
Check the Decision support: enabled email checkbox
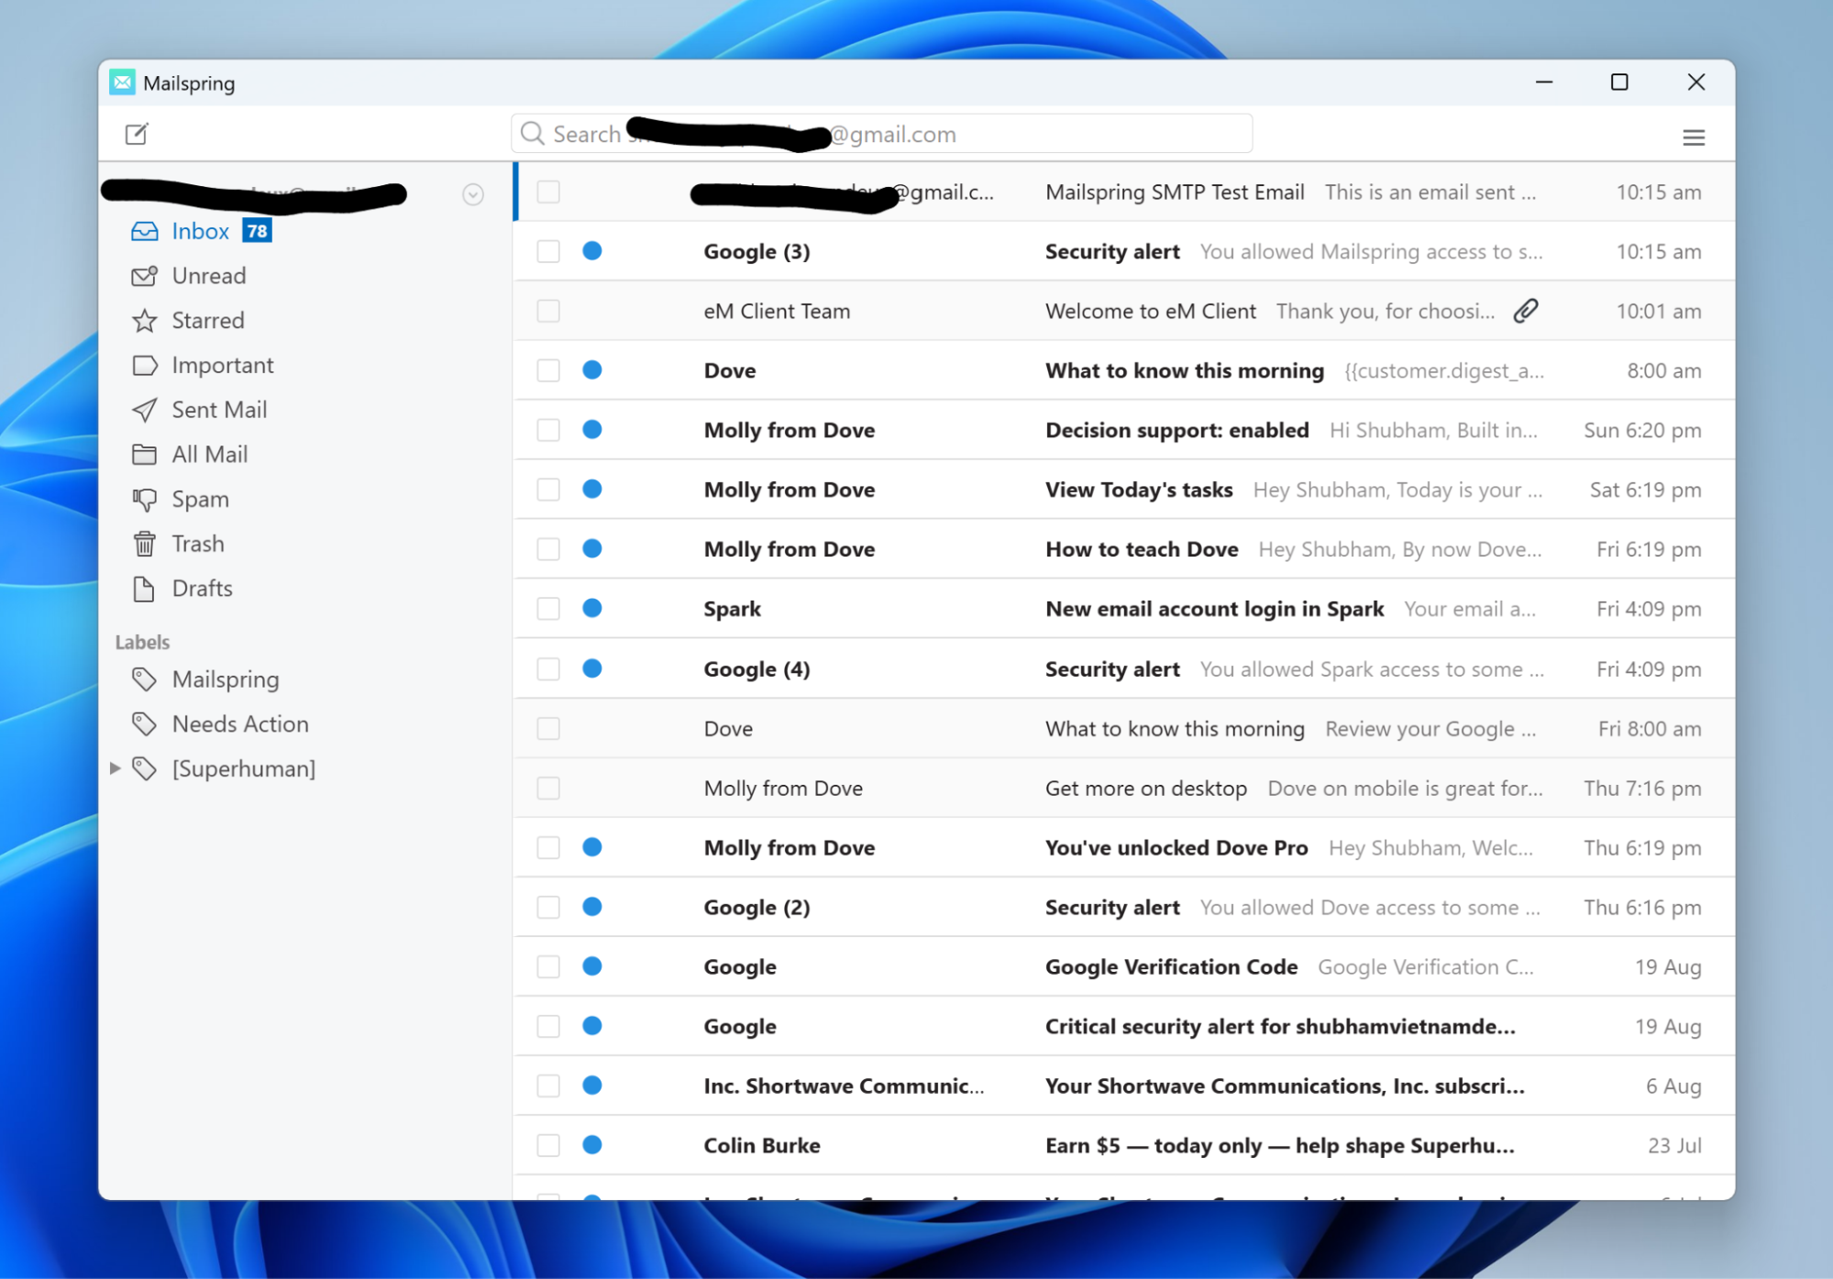[x=548, y=430]
